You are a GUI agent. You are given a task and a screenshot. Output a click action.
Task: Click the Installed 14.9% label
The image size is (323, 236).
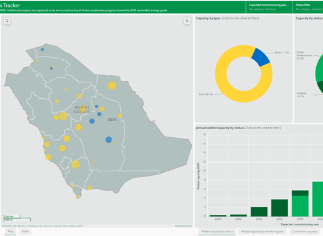(x=301, y=95)
